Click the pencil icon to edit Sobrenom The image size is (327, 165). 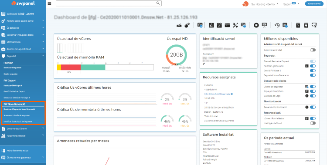[x=204, y=64]
